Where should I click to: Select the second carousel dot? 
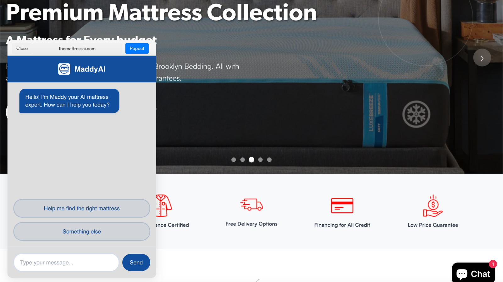[x=242, y=160]
